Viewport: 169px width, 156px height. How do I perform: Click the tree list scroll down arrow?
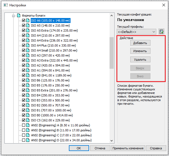tap(111, 141)
